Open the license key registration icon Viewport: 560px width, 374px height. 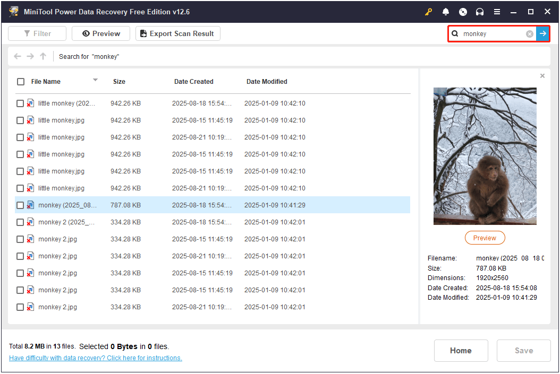click(428, 12)
